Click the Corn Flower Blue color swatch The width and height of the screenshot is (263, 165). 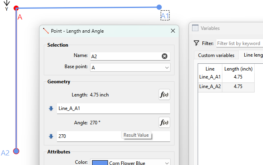pos(100,163)
